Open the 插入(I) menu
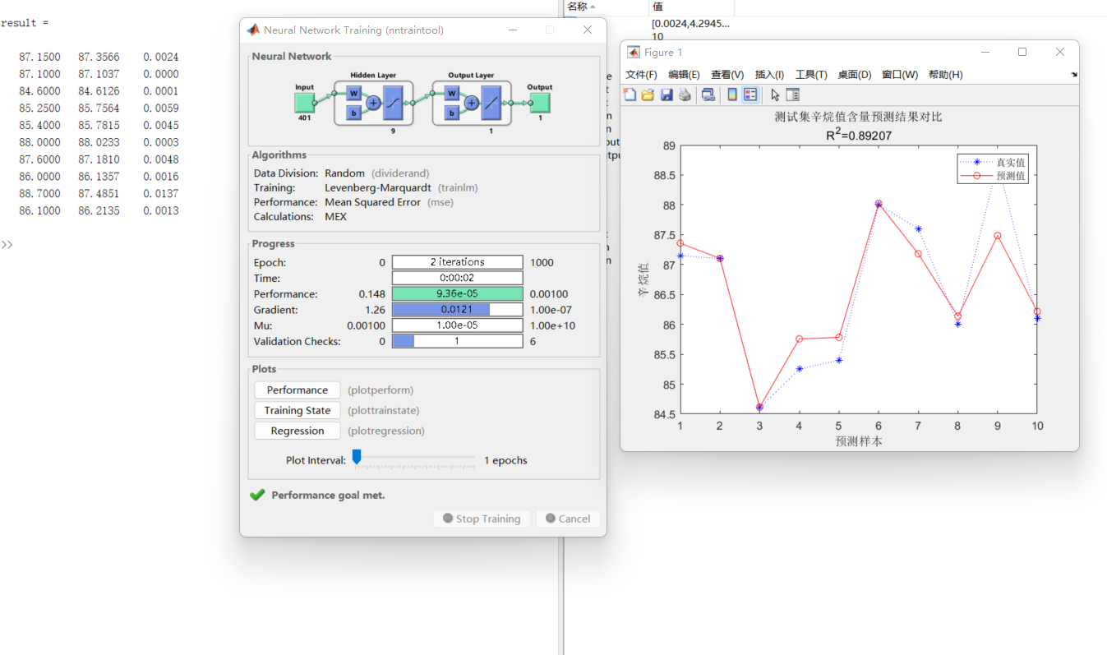The height and width of the screenshot is (655, 1107). click(769, 75)
